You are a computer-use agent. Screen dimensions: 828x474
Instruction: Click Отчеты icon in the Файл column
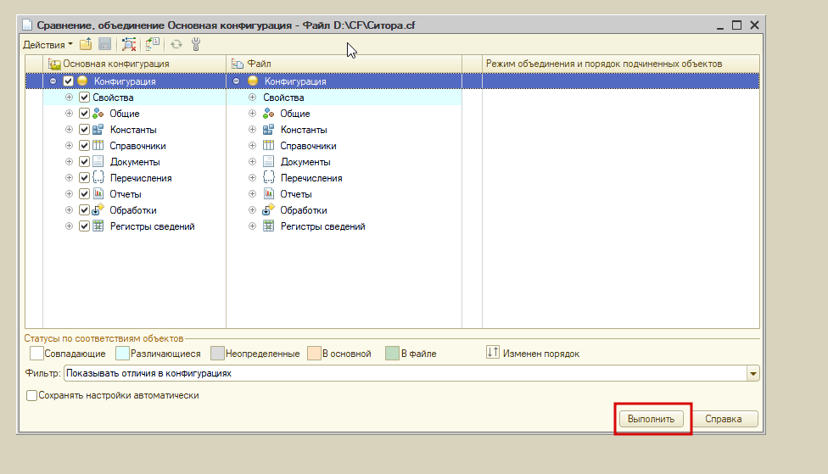point(268,193)
